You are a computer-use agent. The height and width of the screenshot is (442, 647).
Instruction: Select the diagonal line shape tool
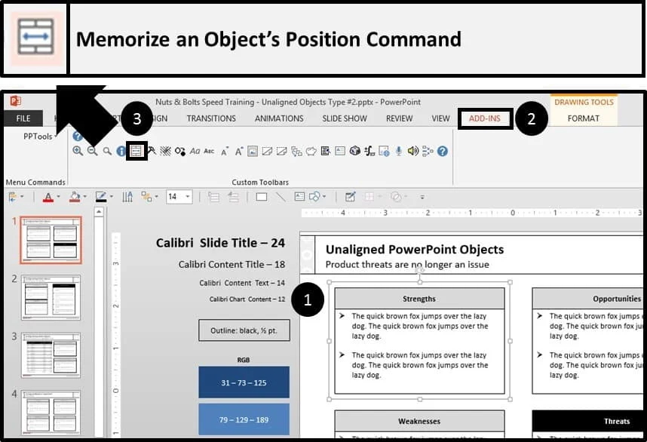(x=281, y=197)
